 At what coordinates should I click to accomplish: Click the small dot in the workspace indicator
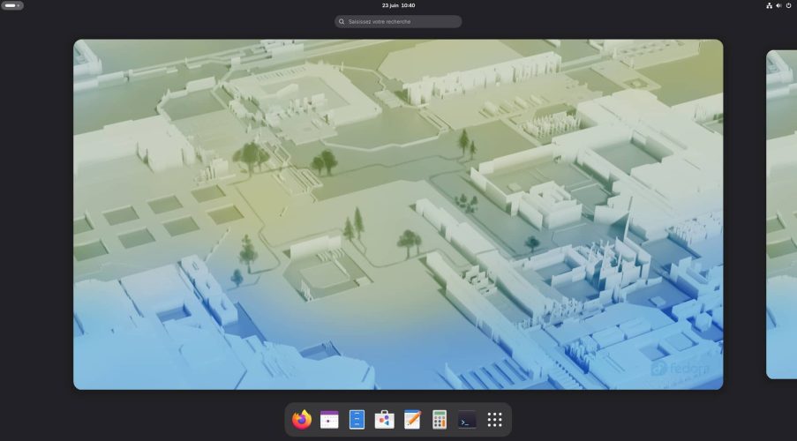coord(19,5)
